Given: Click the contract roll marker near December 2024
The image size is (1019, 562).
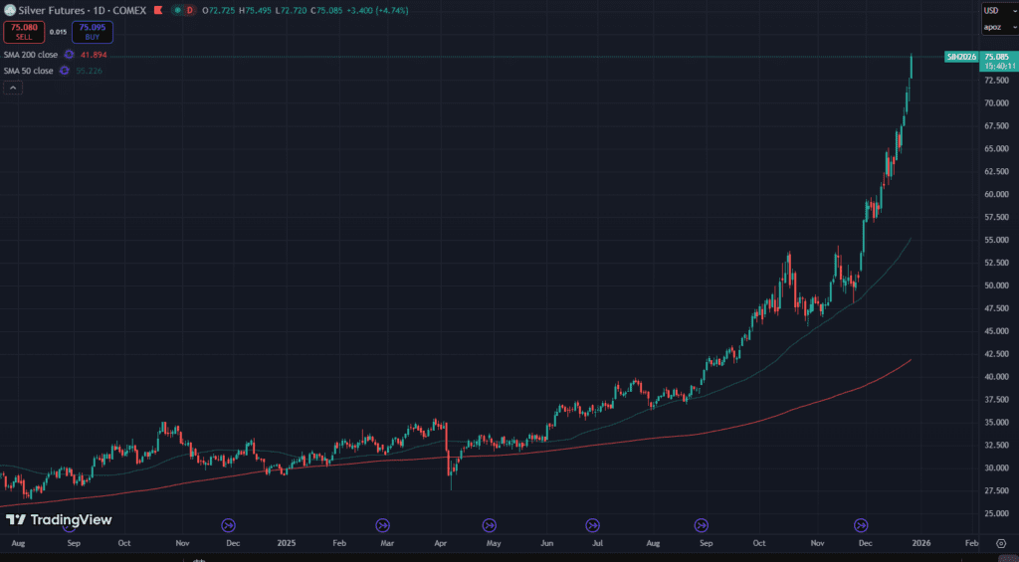Looking at the screenshot, I should tap(228, 525).
